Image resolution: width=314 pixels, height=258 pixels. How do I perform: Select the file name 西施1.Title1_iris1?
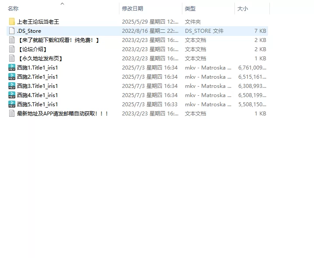38,67
